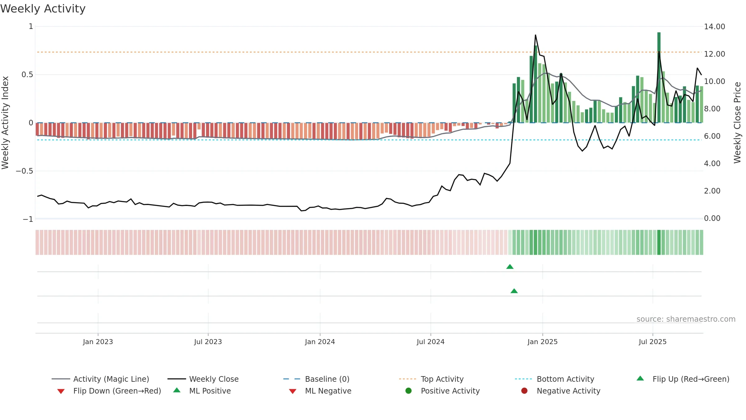
Task: Click the Jul 2023 axis label
Action: click(208, 342)
